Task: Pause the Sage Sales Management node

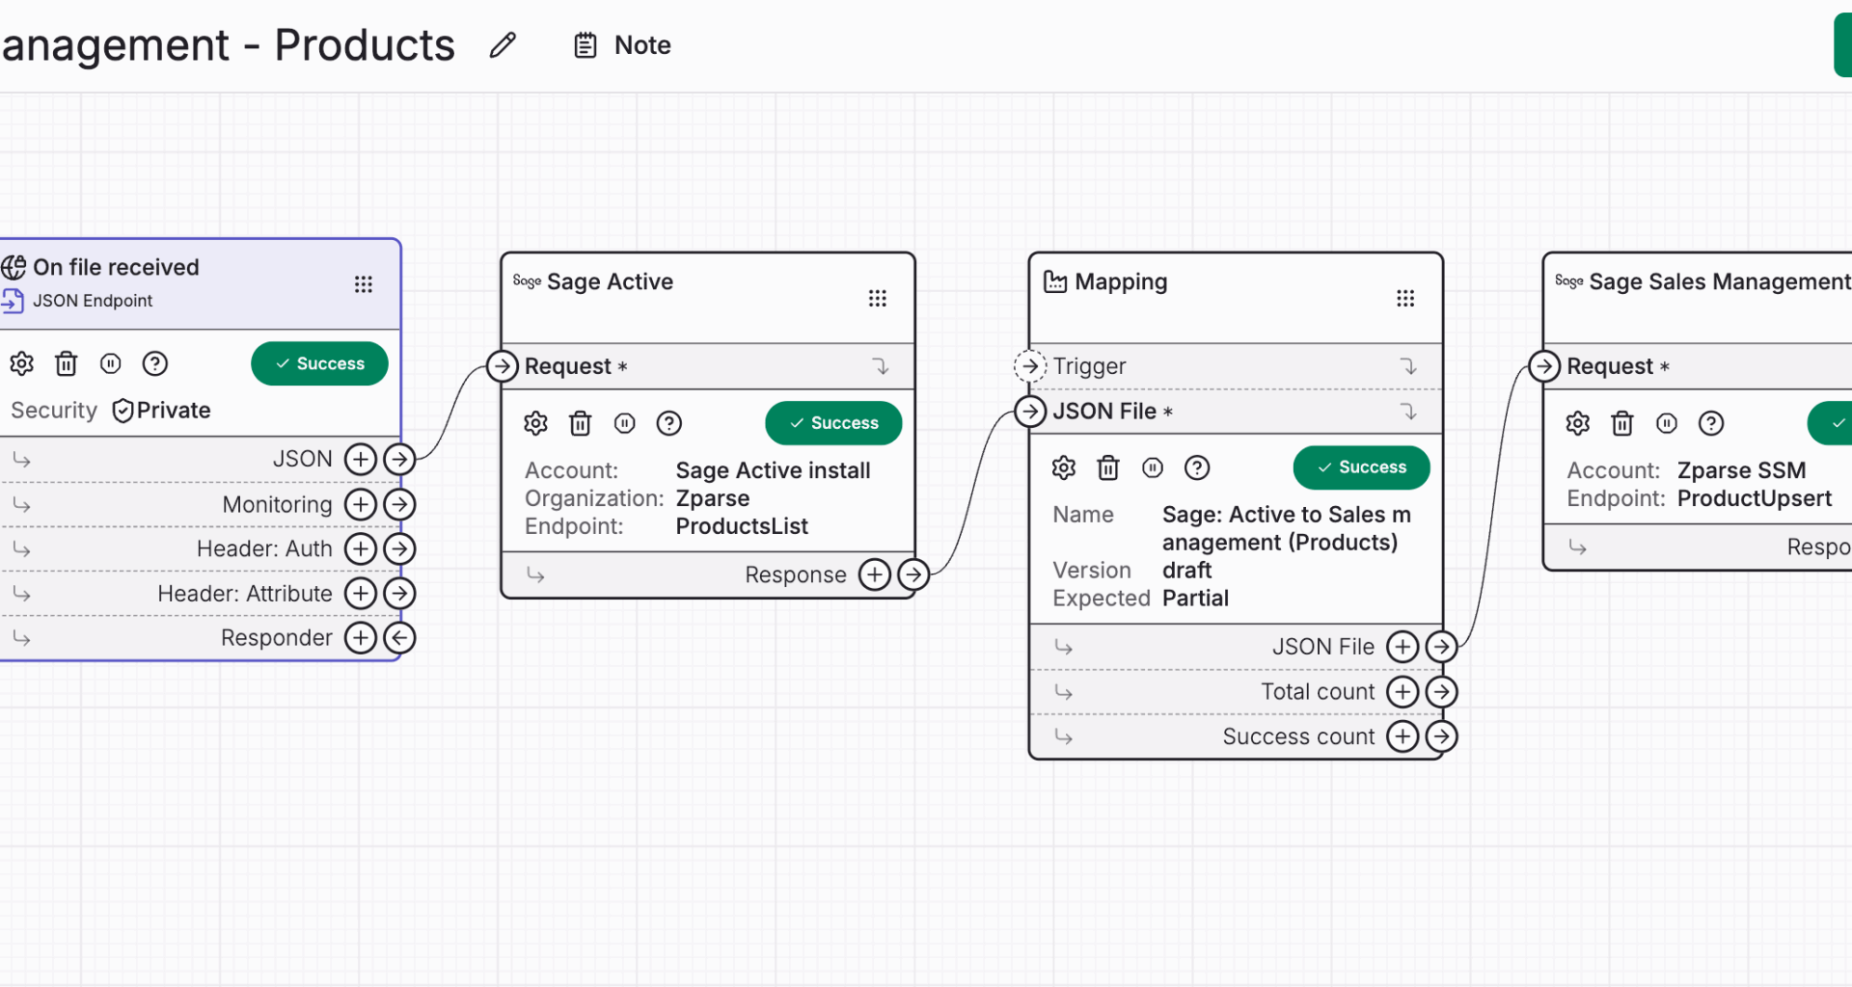Action: 1667,423
